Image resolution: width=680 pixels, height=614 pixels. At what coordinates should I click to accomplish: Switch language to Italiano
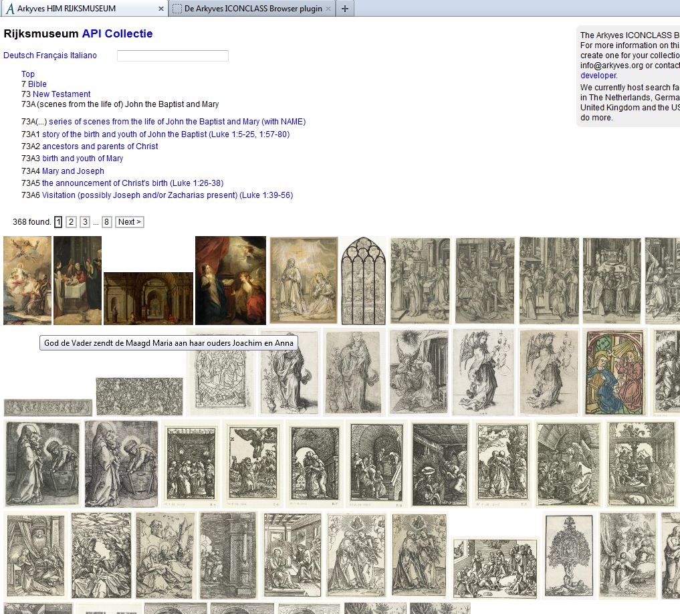click(x=84, y=56)
